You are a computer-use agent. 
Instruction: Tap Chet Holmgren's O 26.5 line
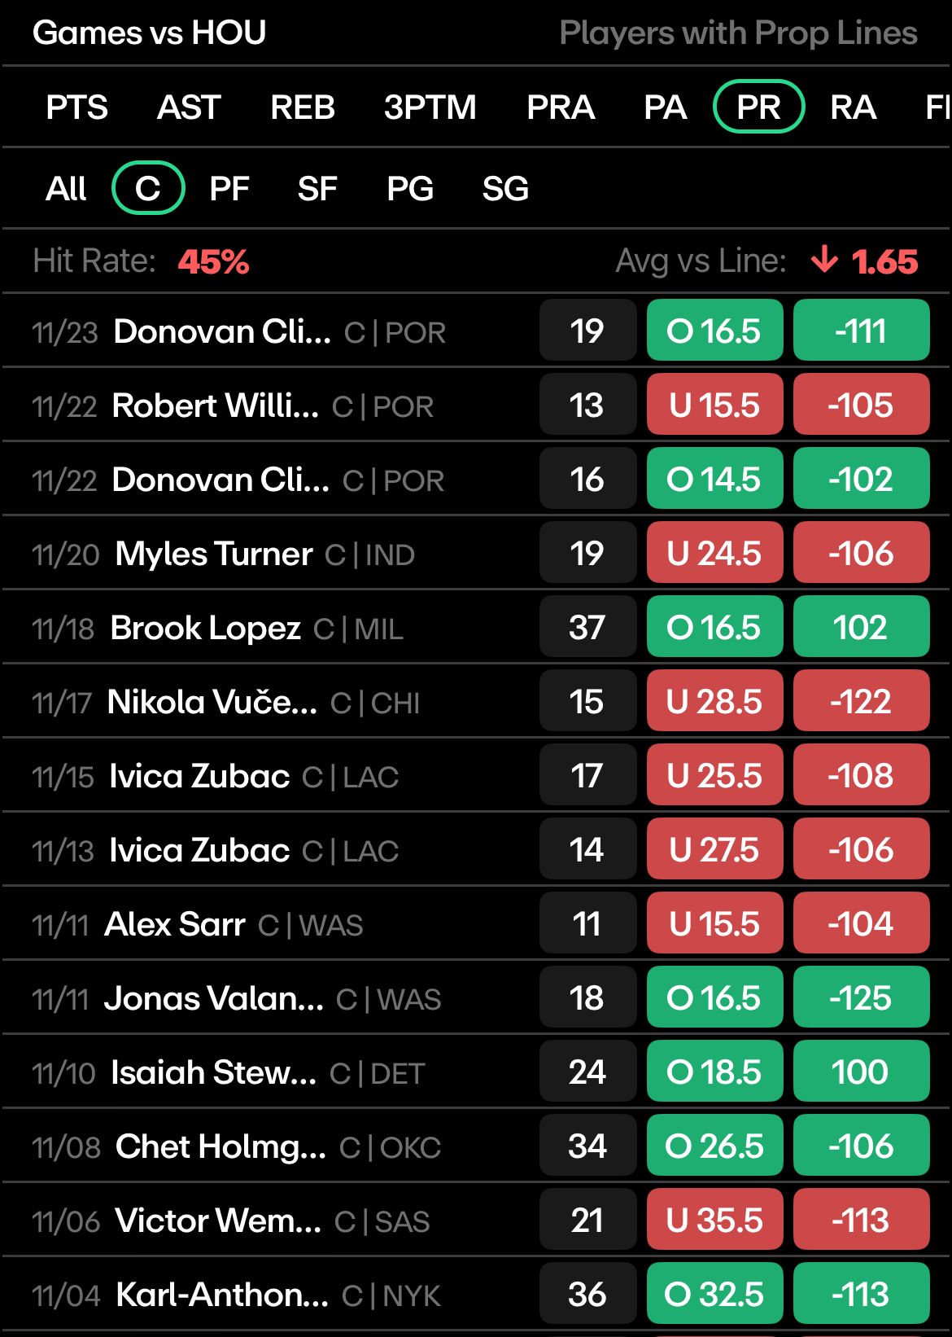(714, 1146)
